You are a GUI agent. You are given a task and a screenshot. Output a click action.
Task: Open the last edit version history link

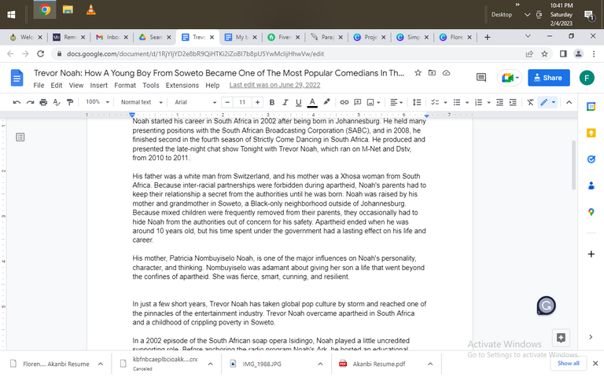(x=274, y=85)
